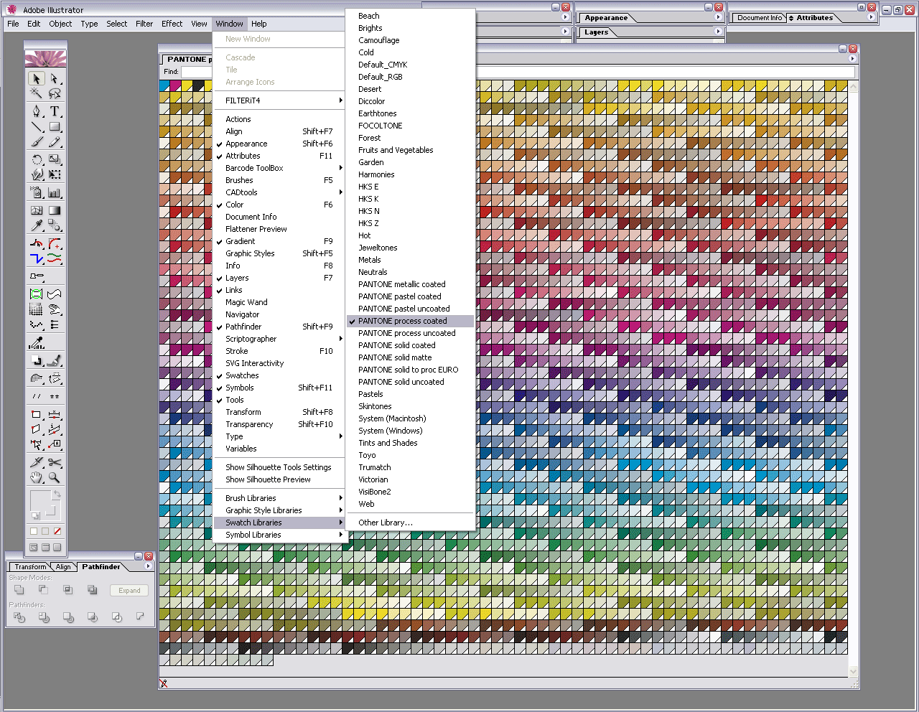Choose the Earthtones swatch library
This screenshot has width=919, height=712.
[410, 113]
